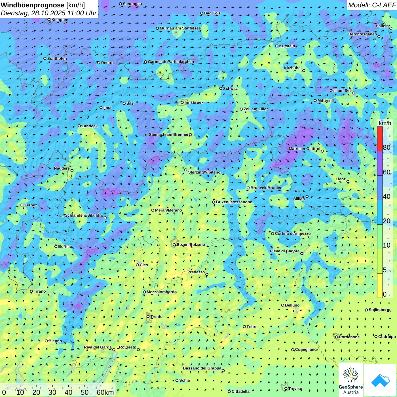Select the purple 60–80 km/h legend color

(380, 163)
